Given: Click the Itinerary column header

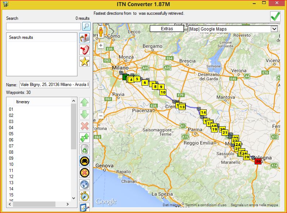Looking at the screenshot, I should point(42,102).
